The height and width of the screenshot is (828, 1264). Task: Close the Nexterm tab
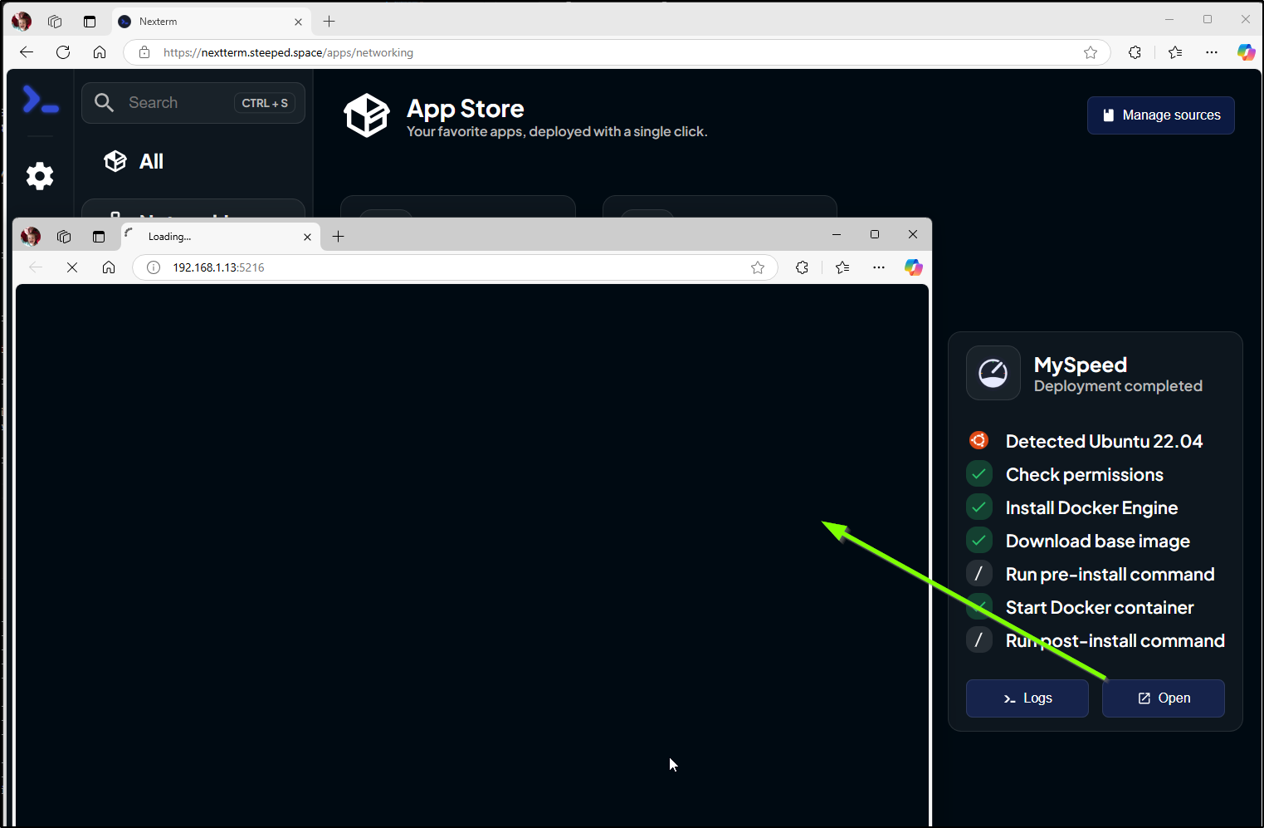(x=298, y=22)
